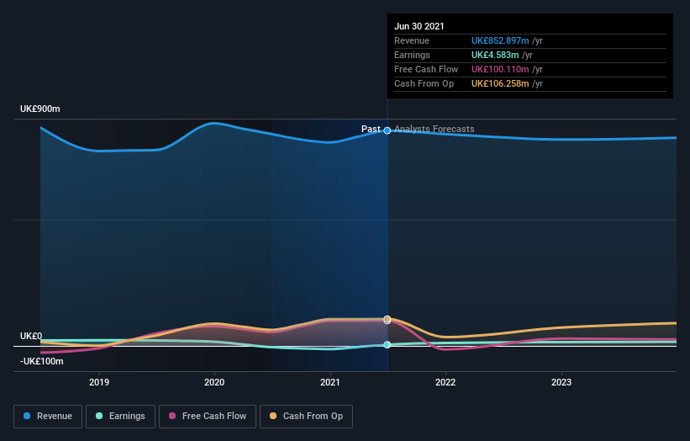
Task: Click the Jun 30 2021 tooltip date
Action: 419,26
